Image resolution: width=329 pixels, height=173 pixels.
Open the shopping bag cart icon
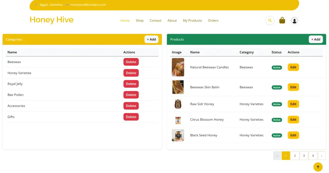(282, 20)
